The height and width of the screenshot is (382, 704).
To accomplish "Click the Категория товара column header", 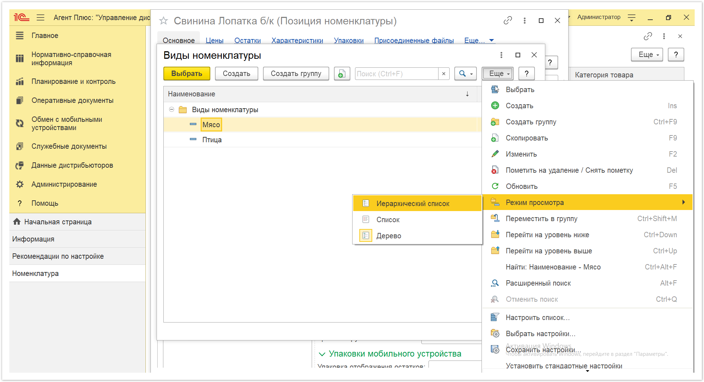I will coord(626,75).
